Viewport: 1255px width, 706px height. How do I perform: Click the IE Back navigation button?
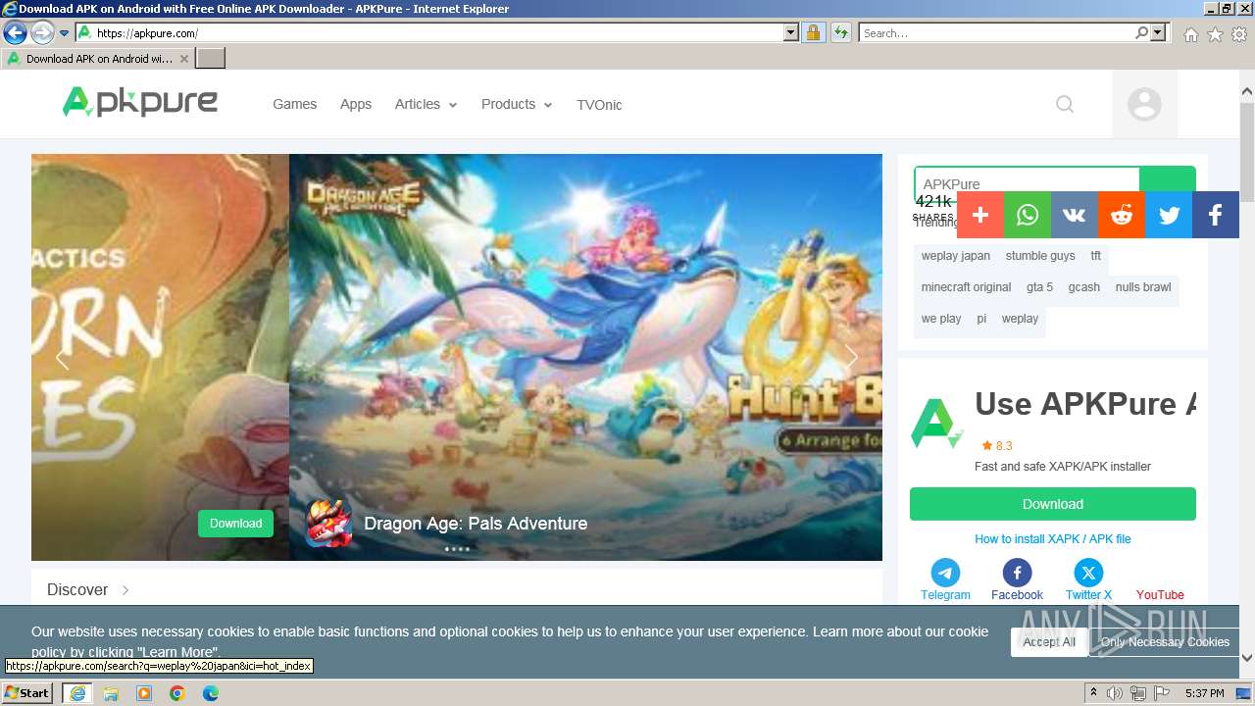tap(15, 33)
